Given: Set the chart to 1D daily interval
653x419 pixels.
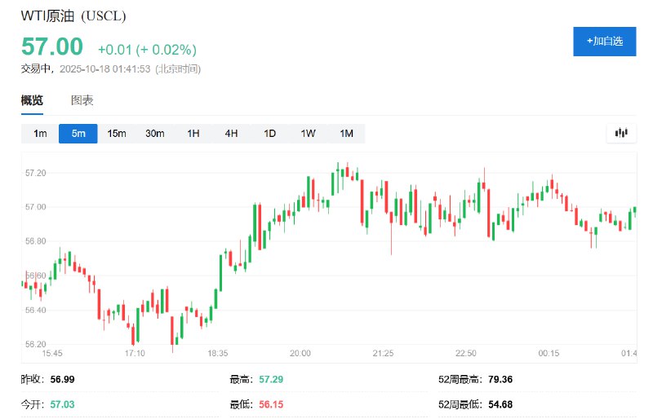Looking at the screenshot, I should coord(269,134).
